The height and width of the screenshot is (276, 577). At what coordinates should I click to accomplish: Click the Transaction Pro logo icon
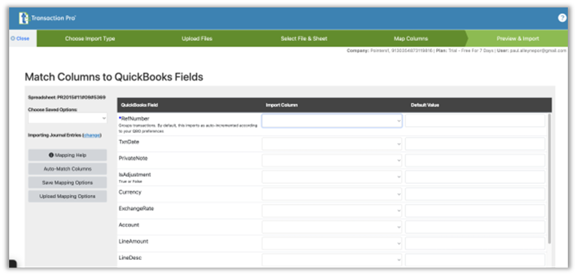tap(23, 18)
